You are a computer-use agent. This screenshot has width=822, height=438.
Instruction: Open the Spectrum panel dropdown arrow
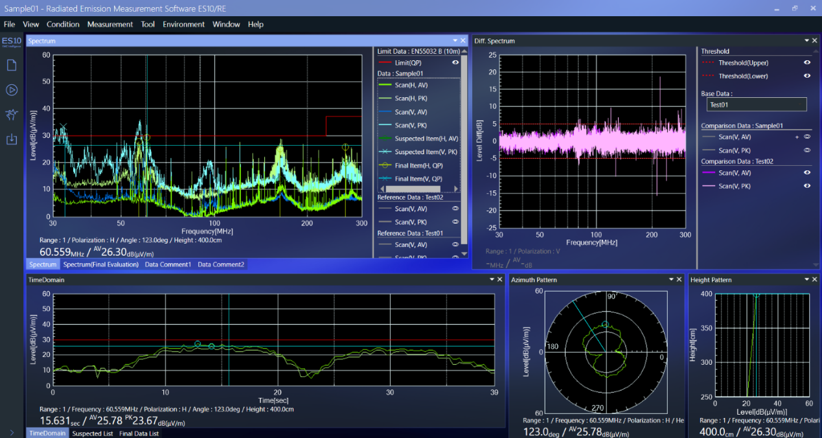(455, 41)
